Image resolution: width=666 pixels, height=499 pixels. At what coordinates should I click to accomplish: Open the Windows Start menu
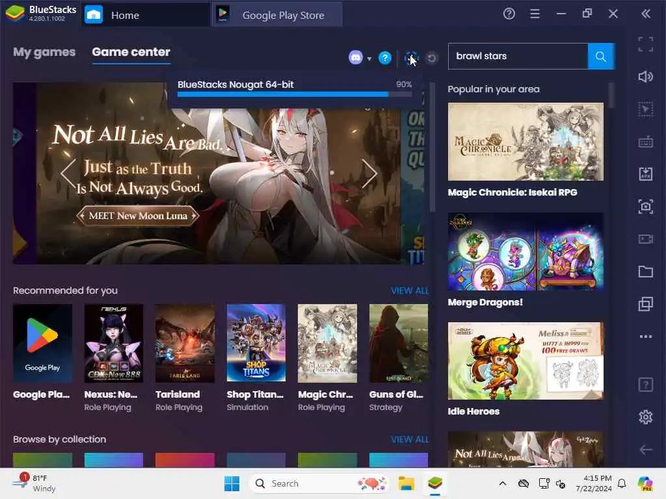click(x=232, y=483)
